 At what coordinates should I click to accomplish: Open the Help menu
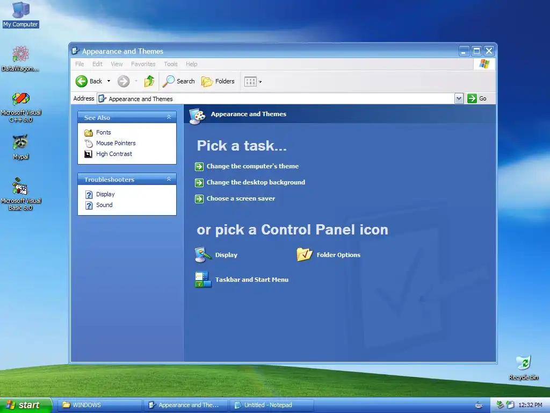pos(192,64)
